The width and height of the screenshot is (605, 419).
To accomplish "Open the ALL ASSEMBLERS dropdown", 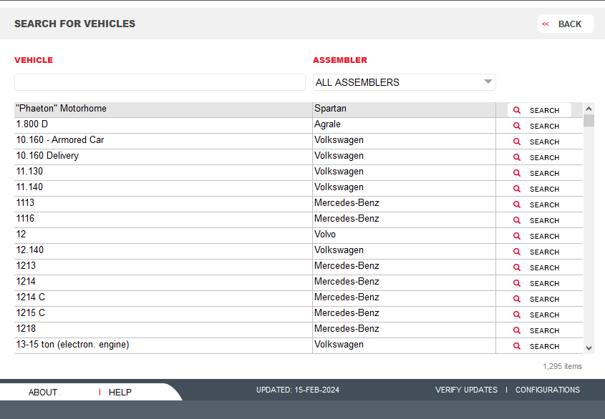I will tap(404, 82).
